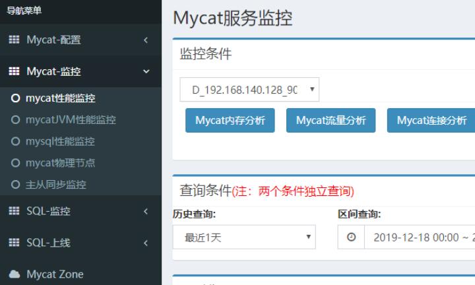This screenshot has height=285, width=475.
Task: Click the Mycat连接分析 button
Action: tap(431, 120)
